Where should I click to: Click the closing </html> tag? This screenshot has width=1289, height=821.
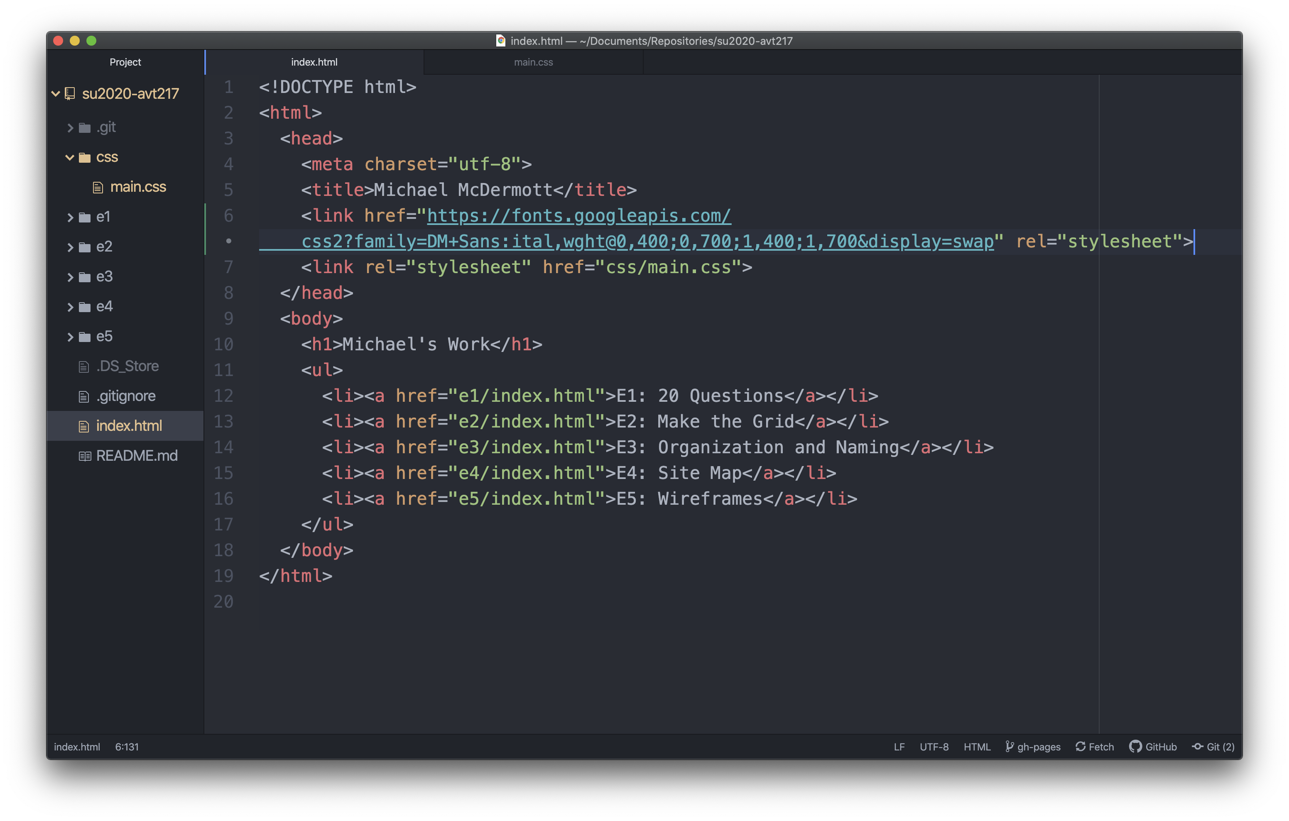coord(296,577)
